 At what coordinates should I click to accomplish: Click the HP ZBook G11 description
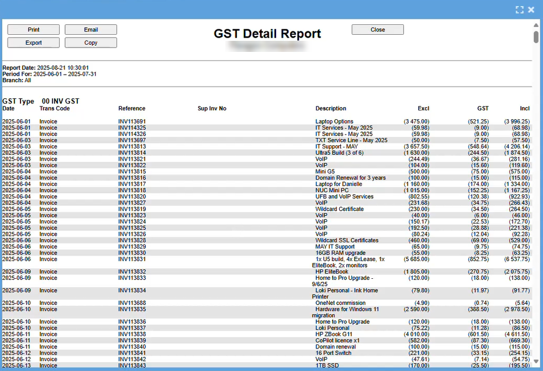coord(334,335)
